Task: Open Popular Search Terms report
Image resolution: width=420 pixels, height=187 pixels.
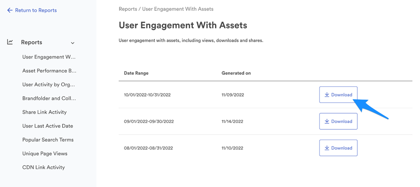Action: click(x=48, y=140)
